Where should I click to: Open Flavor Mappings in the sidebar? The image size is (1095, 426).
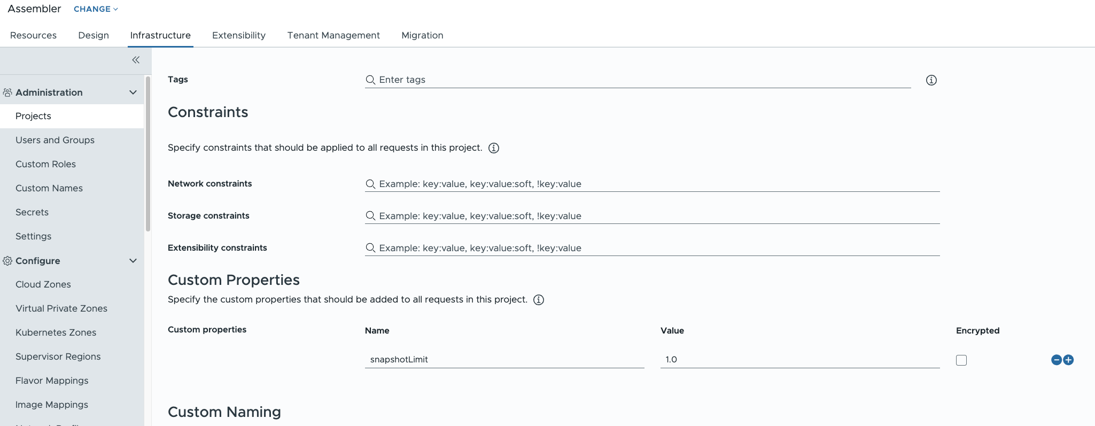point(52,381)
